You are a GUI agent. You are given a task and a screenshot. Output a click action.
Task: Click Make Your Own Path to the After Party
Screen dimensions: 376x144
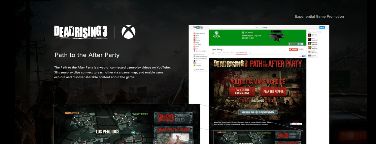tap(258, 112)
